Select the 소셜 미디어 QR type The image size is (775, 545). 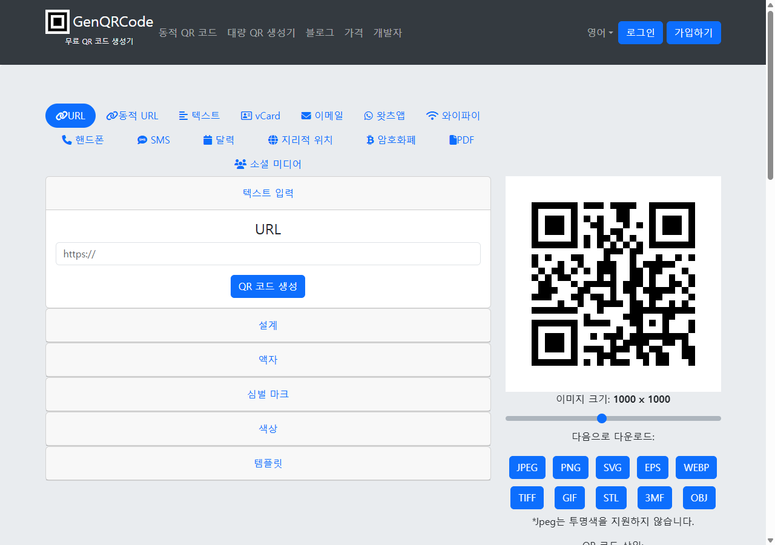268,164
